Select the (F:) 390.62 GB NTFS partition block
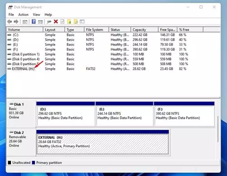The height and width of the screenshot is (176, 227). (184, 114)
